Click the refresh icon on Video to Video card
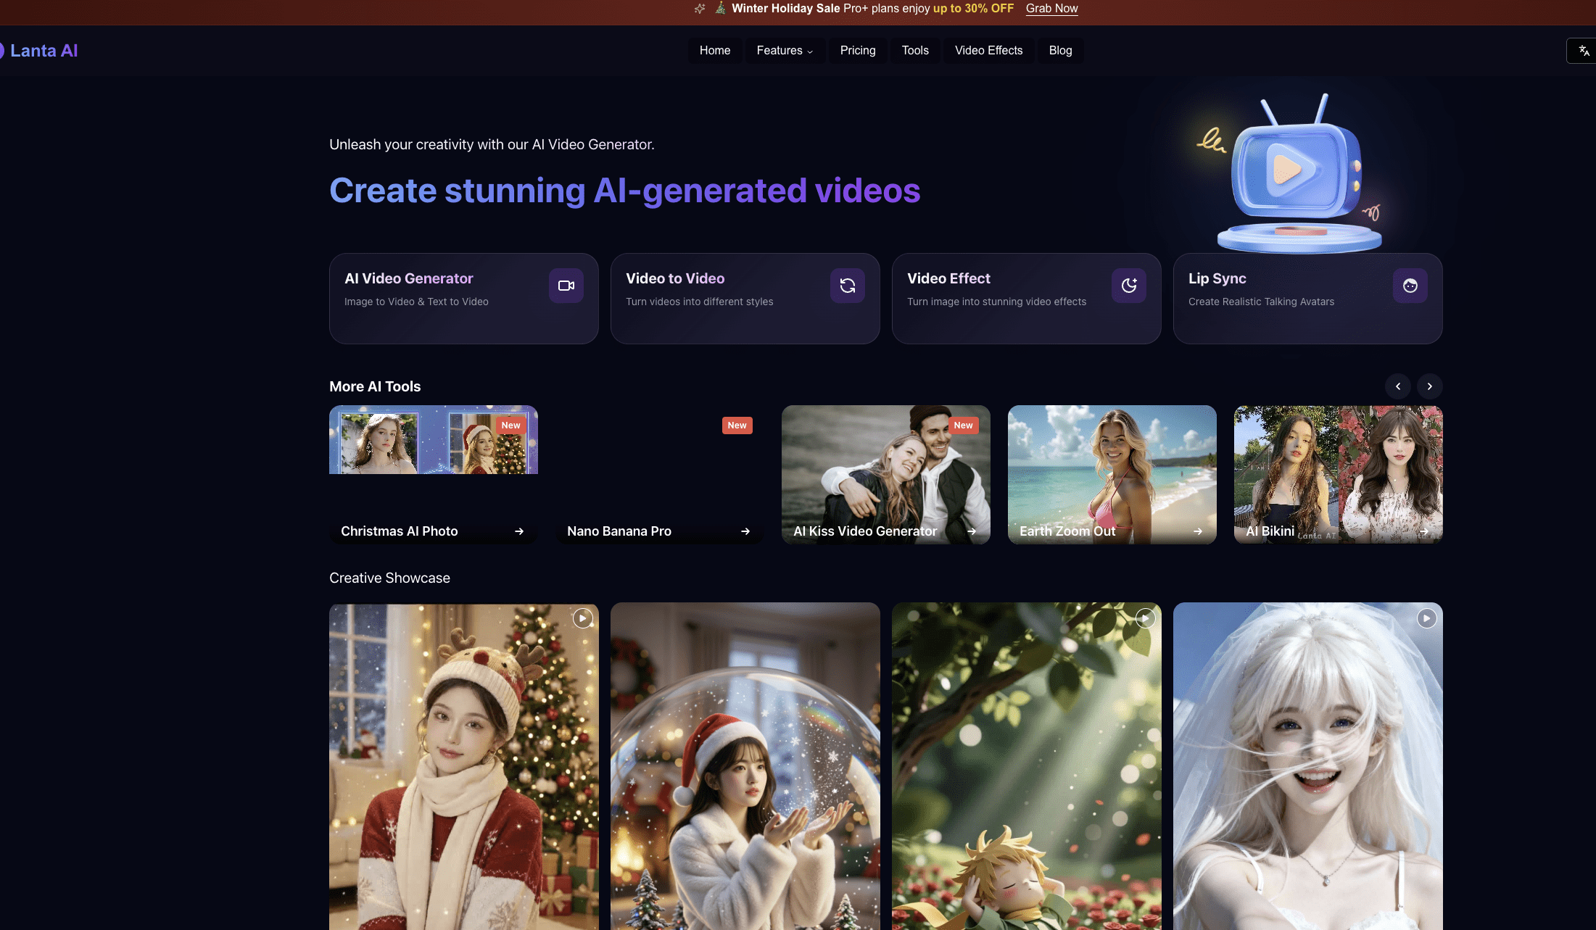The width and height of the screenshot is (1596, 930). click(847, 286)
